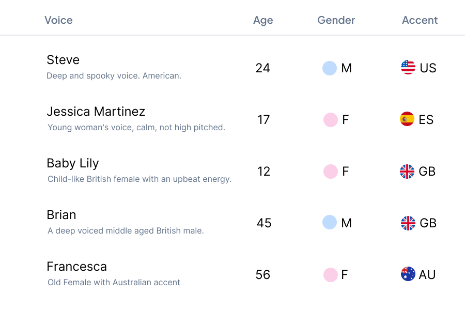Screen dimensions: 465x310
Task: Click the Australian flag icon for Francesca
Action: point(408,274)
